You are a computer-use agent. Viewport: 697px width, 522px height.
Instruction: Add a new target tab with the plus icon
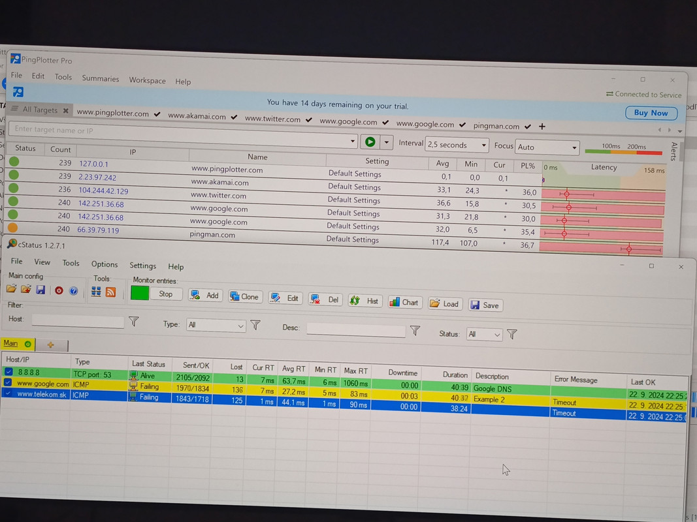542,127
